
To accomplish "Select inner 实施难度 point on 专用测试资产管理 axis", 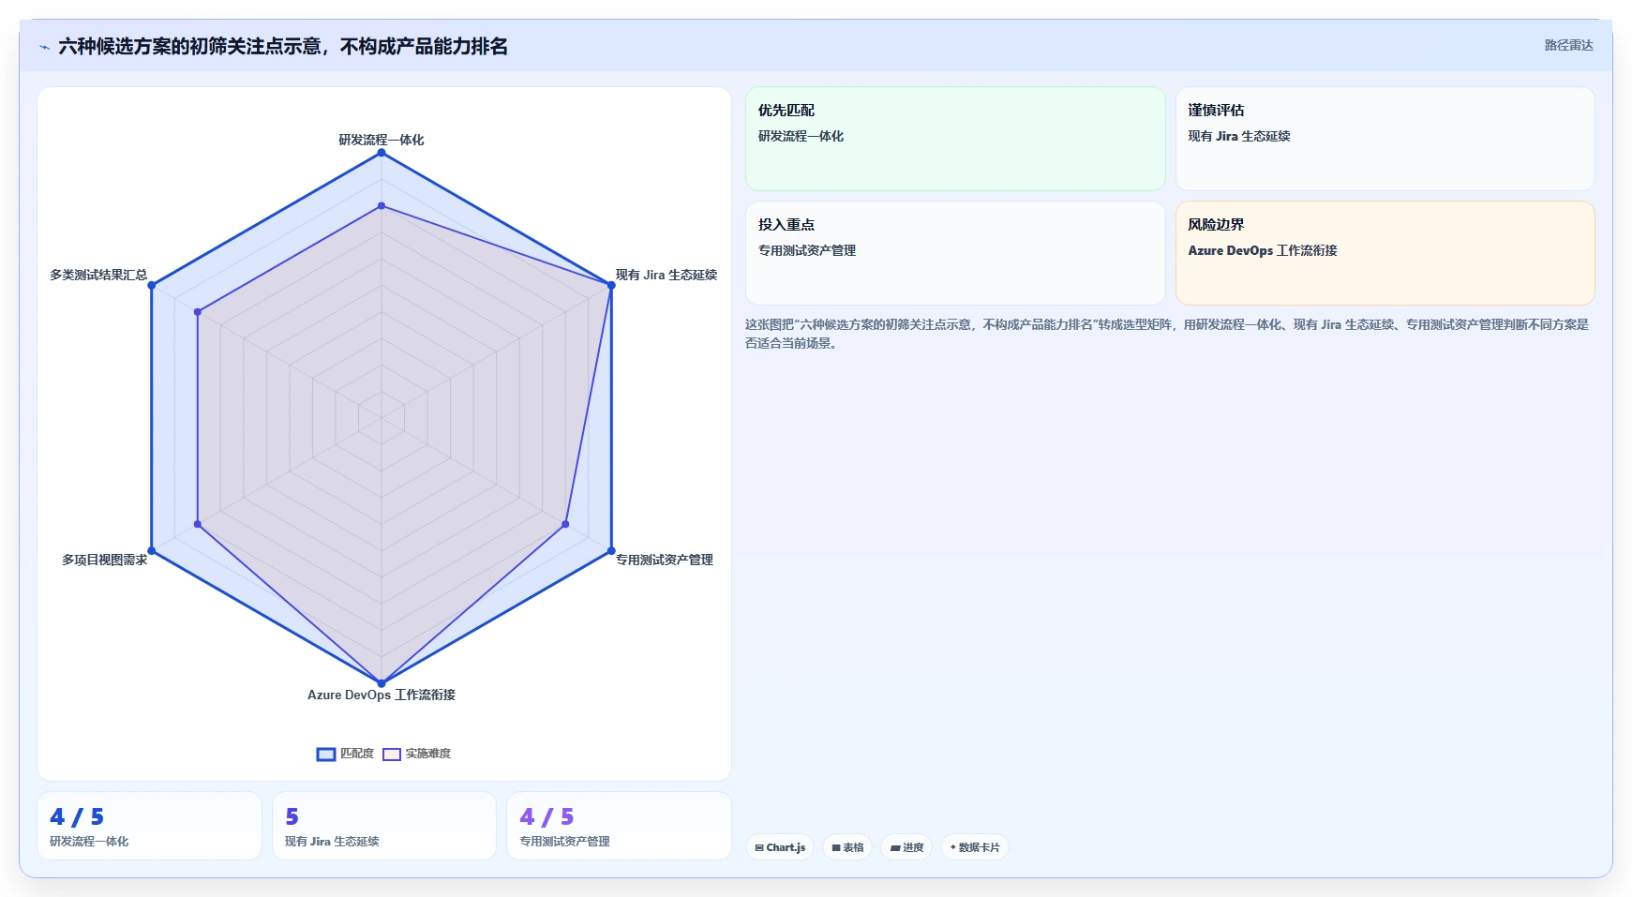I will [565, 524].
